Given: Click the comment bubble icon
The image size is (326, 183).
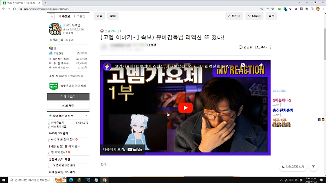Looking at the screenshot, I should click(240, 47).
